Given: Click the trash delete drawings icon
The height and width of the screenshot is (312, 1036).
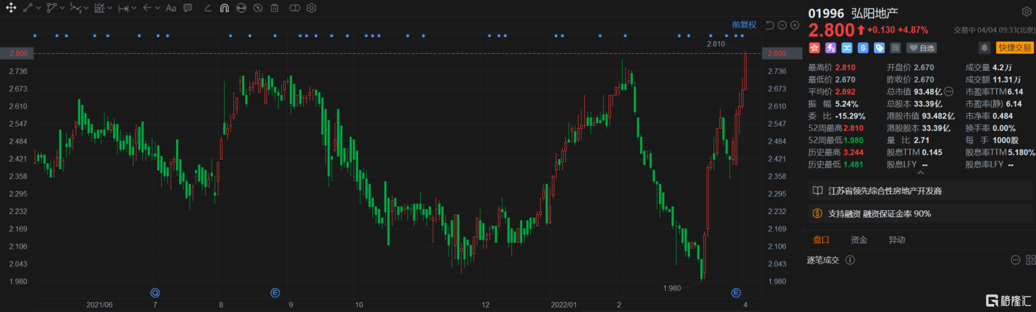Looking at the screenshot, I should 275,8.
